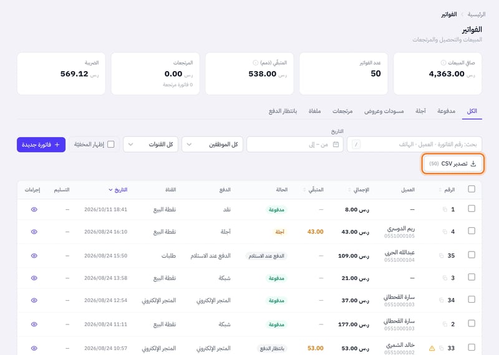Click the info icon on صافي المبيعات card
The width and height of the screenshot is (499, 355).
coord(443,63)
